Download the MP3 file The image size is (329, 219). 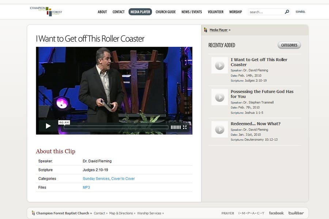coord(86,187)
